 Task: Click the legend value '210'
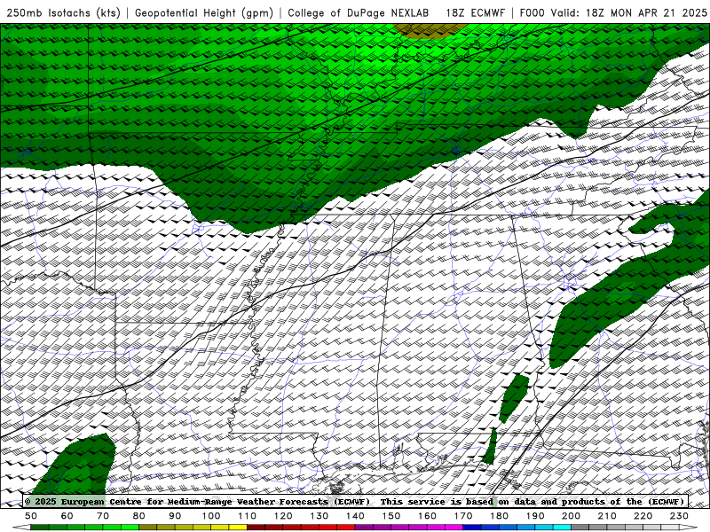click(x=607, y=516)
